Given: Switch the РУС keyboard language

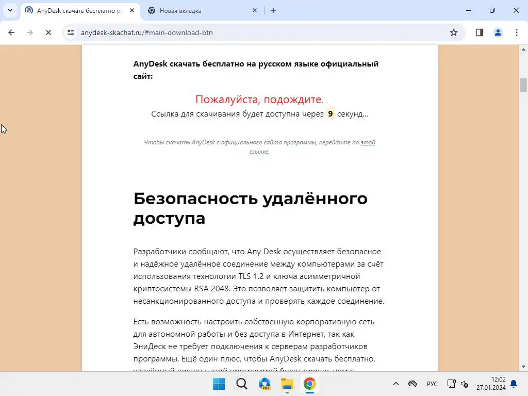Looking at the screenshot, I should [432, 384].
